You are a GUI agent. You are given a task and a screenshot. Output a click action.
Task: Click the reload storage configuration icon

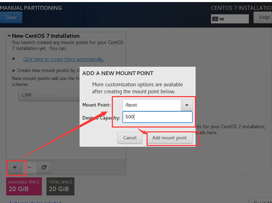coord(44,167)
